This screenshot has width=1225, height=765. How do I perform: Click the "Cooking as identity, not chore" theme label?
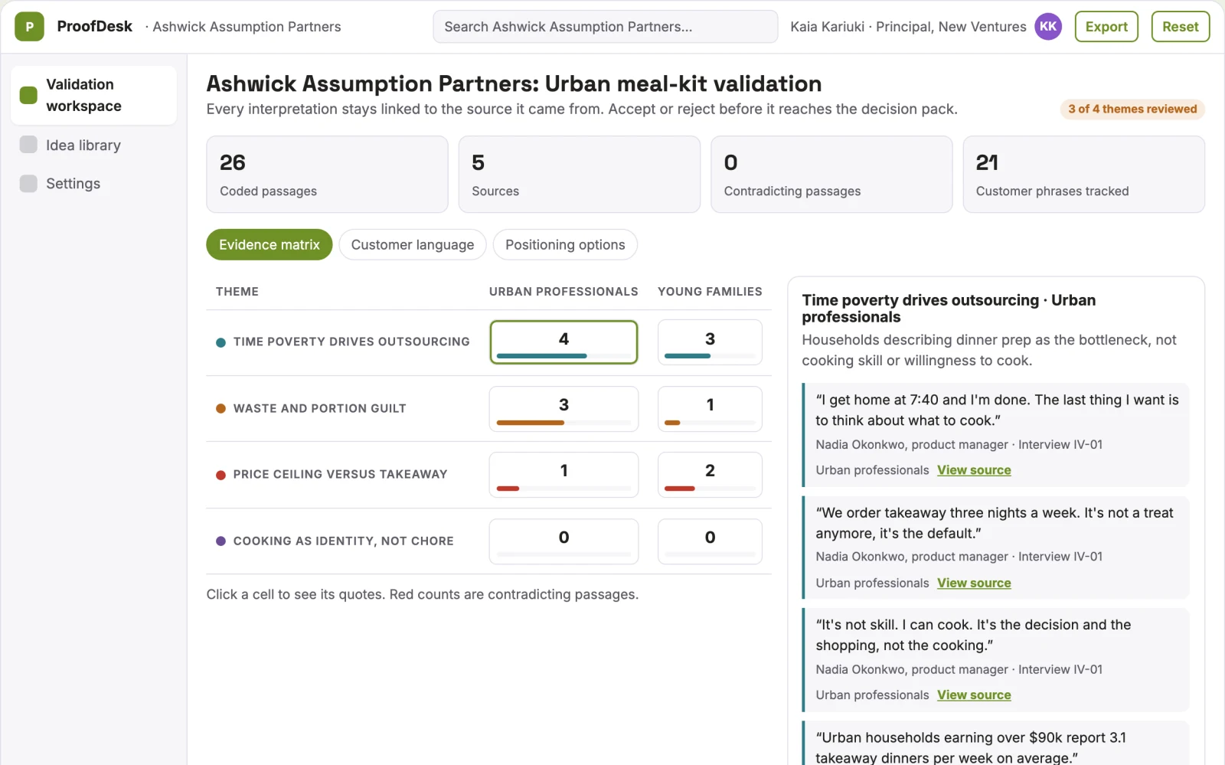tap(344, 541)
